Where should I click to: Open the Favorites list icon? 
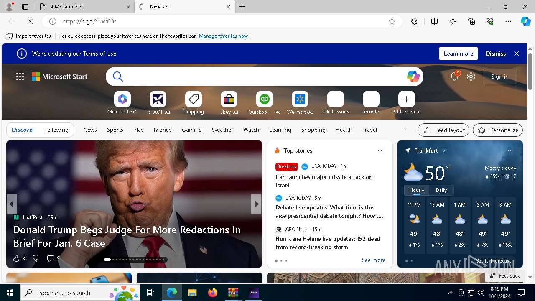point(453,21)
